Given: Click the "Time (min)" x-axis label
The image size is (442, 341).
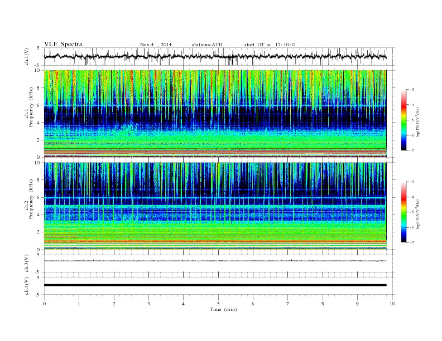Looking at the screenshot, I should [223, 309].
